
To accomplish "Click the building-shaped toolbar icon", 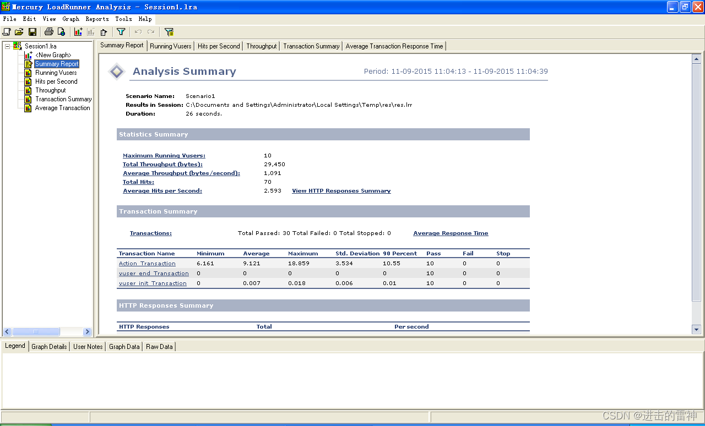I will 104,32.
